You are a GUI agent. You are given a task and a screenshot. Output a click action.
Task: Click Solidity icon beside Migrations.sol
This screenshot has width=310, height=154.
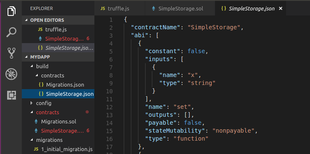36,121
